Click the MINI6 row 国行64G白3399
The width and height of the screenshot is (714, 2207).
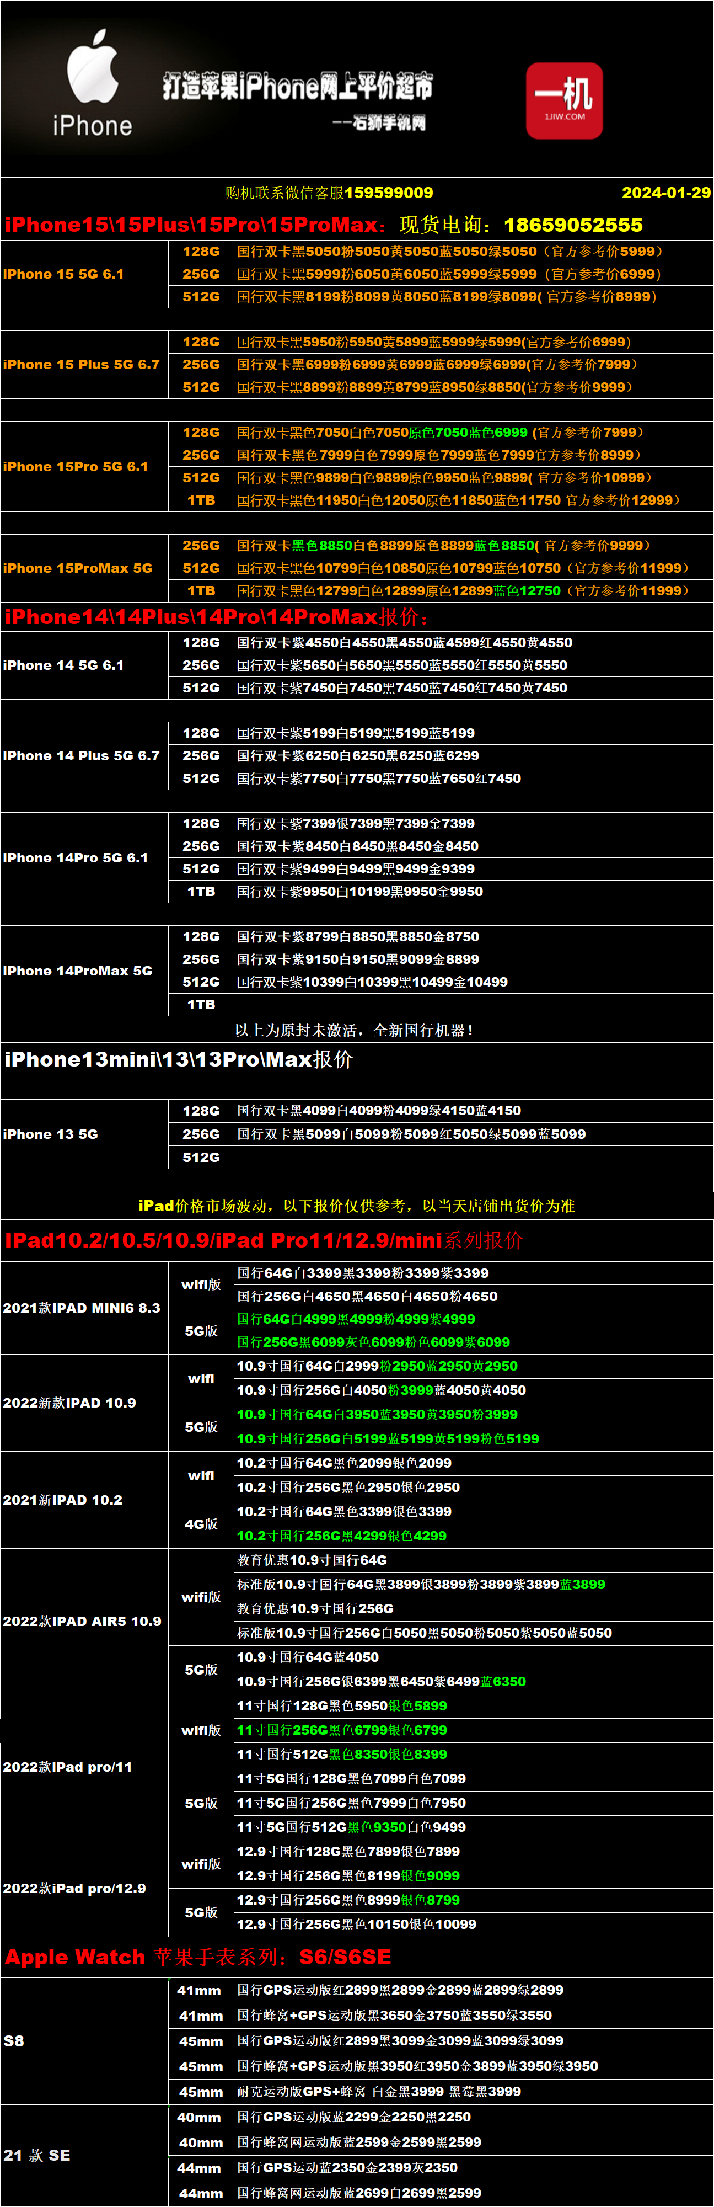point(474,1274)
